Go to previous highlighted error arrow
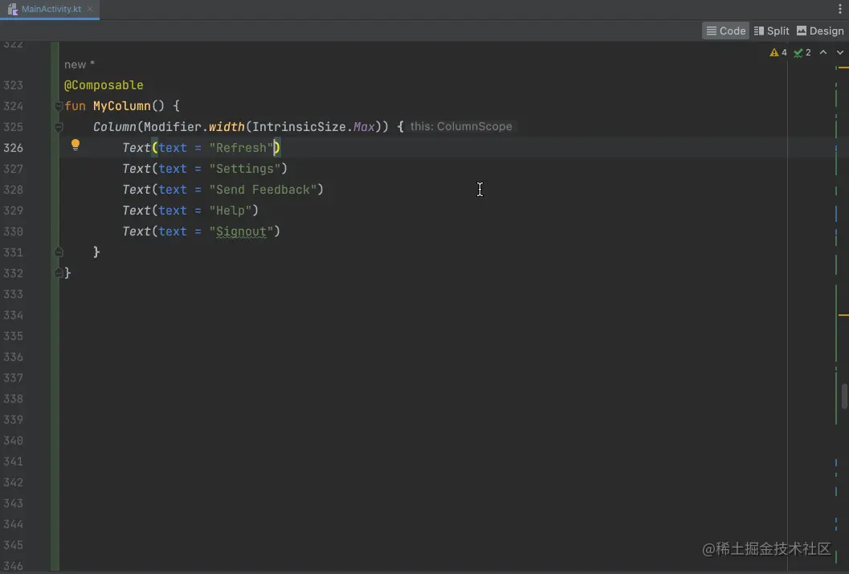The image size is (849, 574). coord(823,52)
